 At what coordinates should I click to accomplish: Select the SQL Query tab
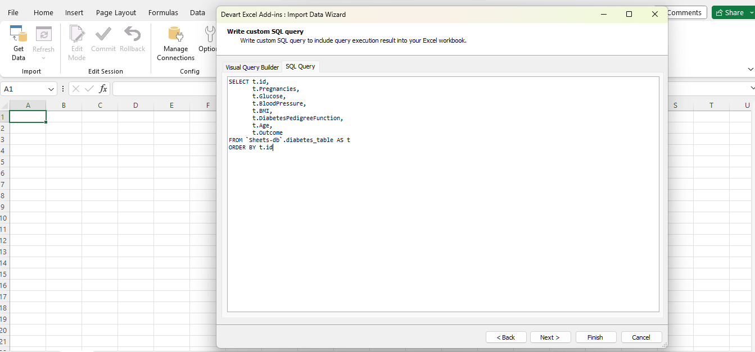[300, 67]
